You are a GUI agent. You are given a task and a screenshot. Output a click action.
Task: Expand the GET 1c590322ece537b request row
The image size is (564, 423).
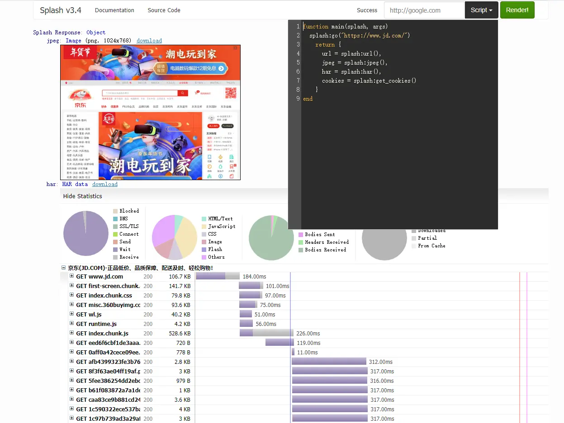point(71,409)
